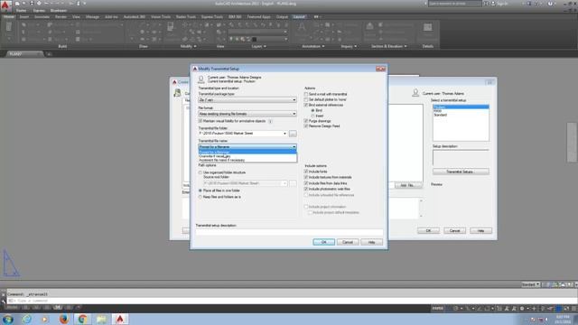Open the AutoCAD application menu logo
The image size is (578, 325).
pos(5,5)
